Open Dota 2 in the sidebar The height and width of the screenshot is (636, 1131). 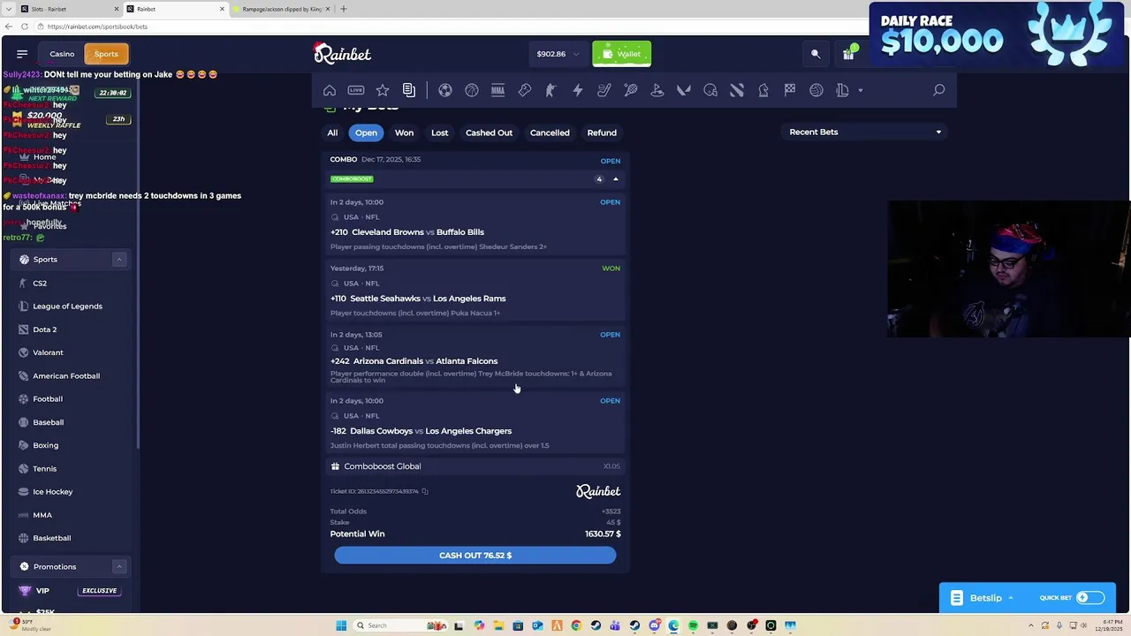click(44, 329)
